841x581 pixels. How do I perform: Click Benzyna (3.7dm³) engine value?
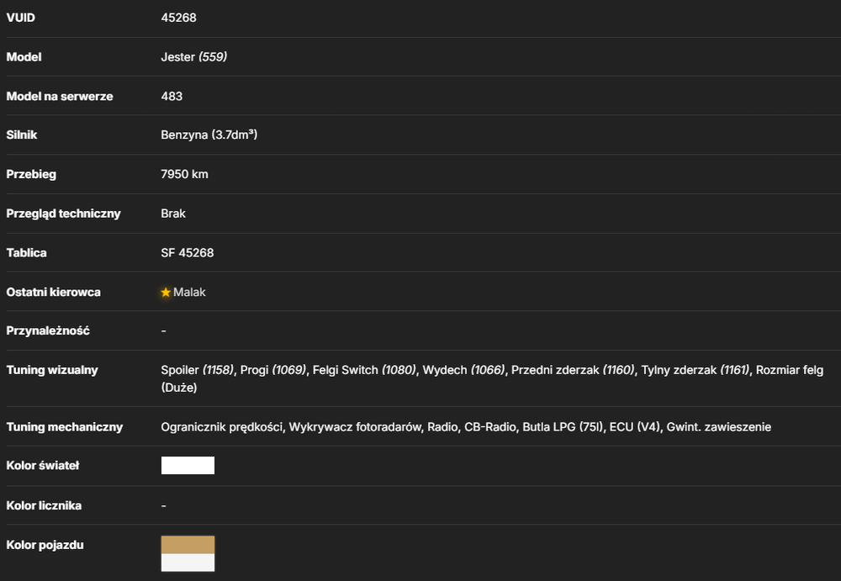click(209, 135)
